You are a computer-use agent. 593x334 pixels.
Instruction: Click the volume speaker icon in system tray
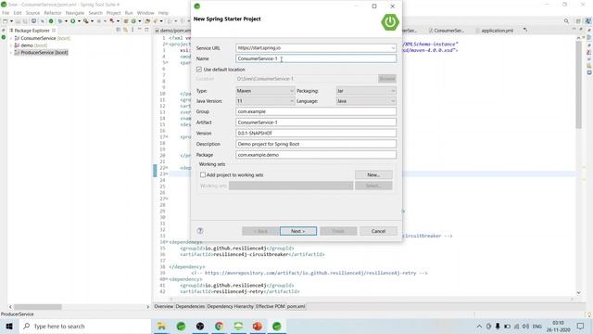[525, 326]
